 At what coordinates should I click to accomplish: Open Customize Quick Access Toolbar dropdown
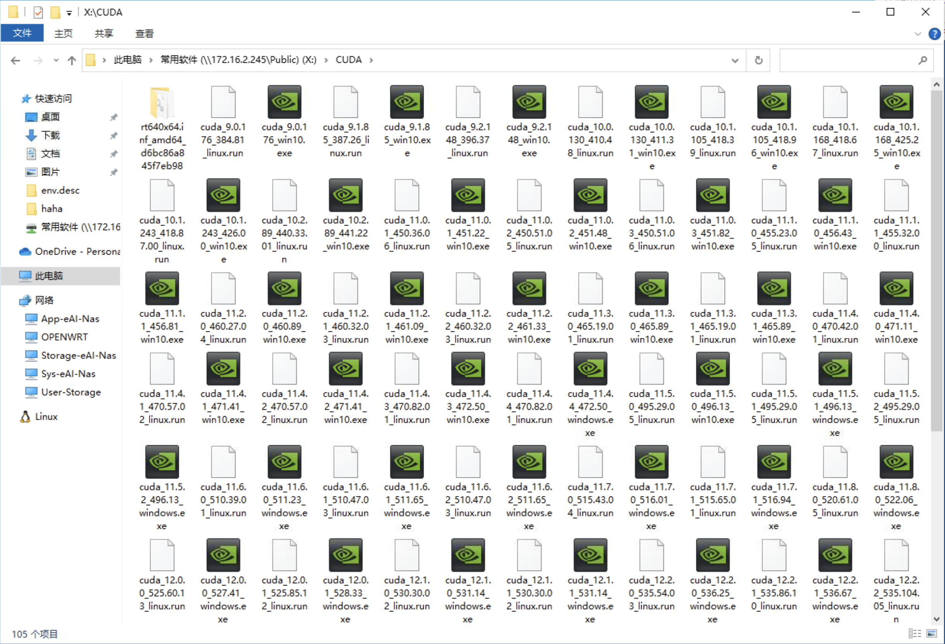coord(69,13)
